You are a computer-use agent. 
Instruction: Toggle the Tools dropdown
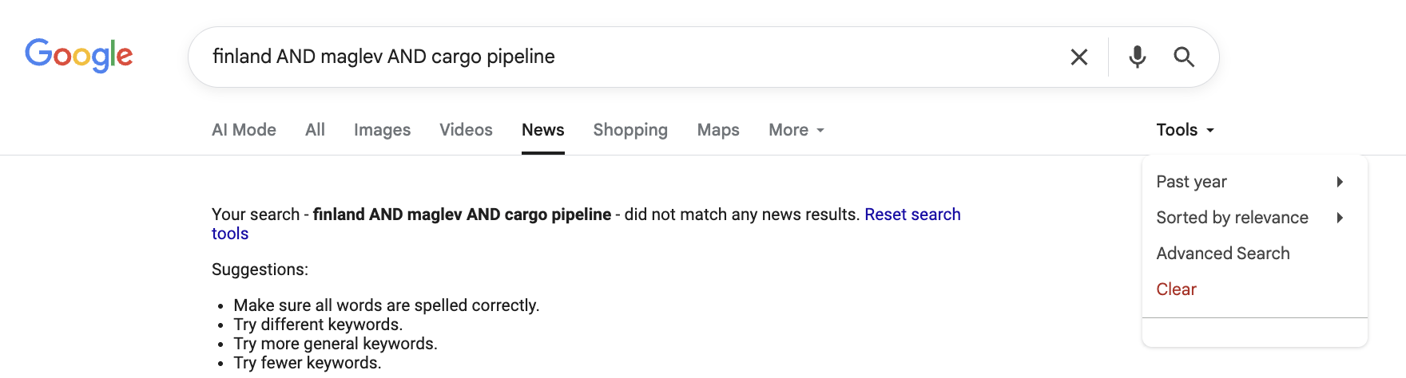pos(1185,130)
